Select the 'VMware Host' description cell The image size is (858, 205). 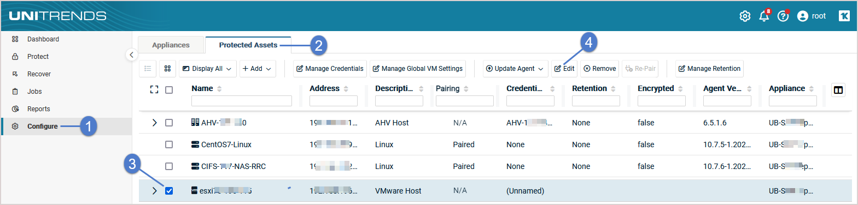pyautogui.click(x=398, y=191)
